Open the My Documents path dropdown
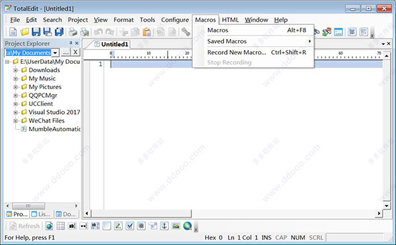This screenshot has width=396, height=245. click(55, 53)
